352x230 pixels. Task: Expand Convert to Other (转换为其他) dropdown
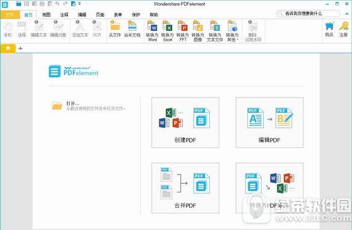(232, 31)
